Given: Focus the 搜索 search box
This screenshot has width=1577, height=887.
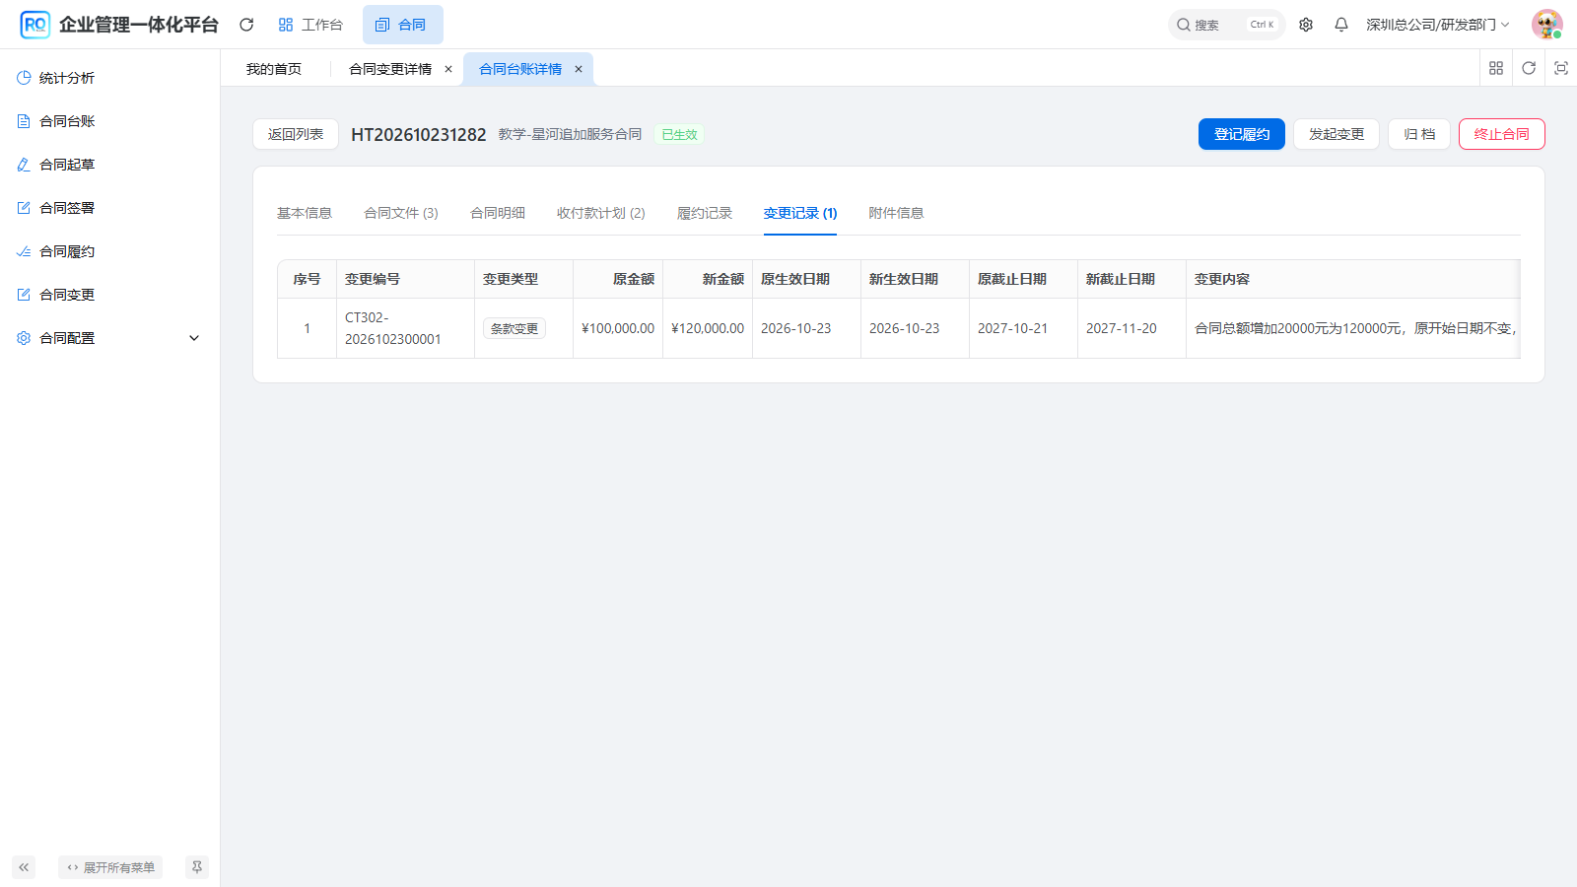Looking at the screenshot, I should [x=1227, y=25].
